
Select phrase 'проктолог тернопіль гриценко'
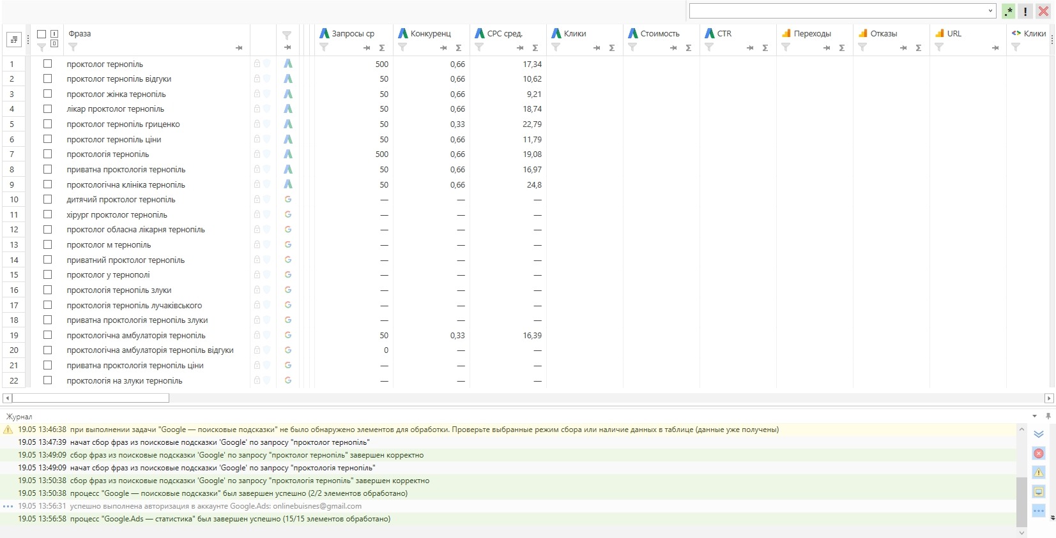click(x=123, y=124)
